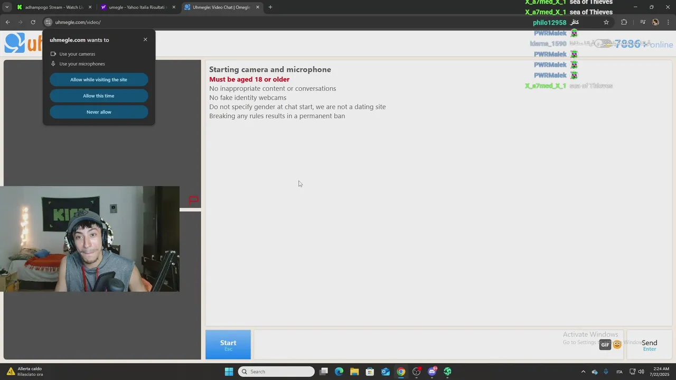Screen dimensions: 676x380
Task: Open the Chrome three-dot menu
Action: tap(669, 22)
